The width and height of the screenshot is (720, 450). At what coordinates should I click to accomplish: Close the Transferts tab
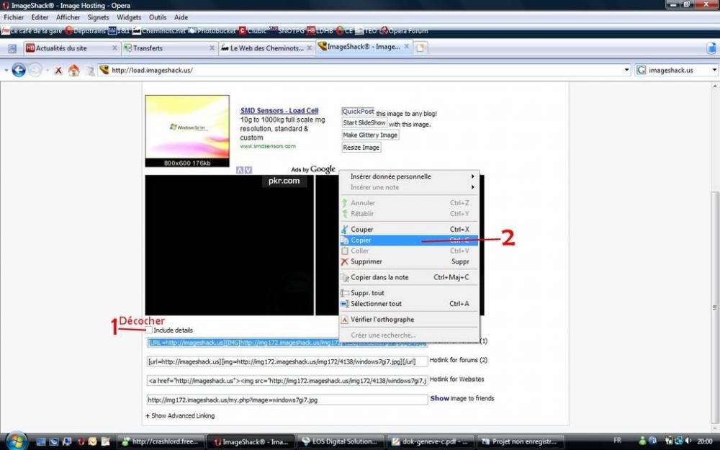pos(212,48)
